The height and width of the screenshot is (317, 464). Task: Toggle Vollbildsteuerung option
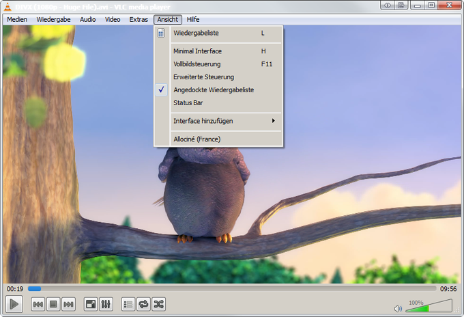point(218,64)
